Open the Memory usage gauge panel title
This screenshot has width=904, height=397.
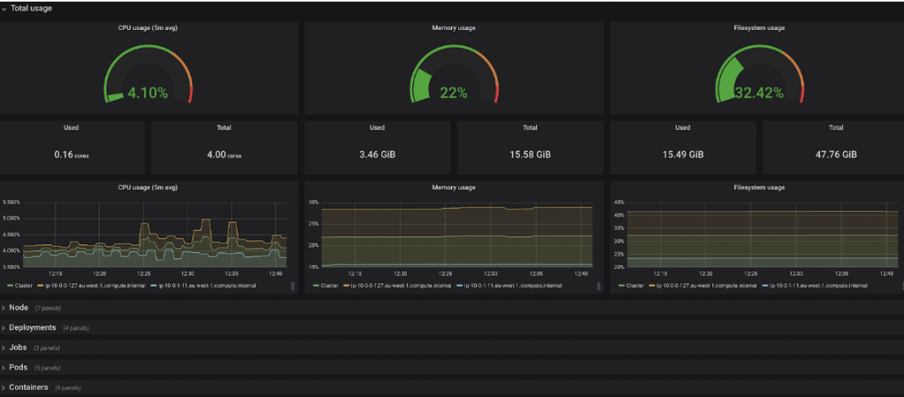tap(454, 27)
